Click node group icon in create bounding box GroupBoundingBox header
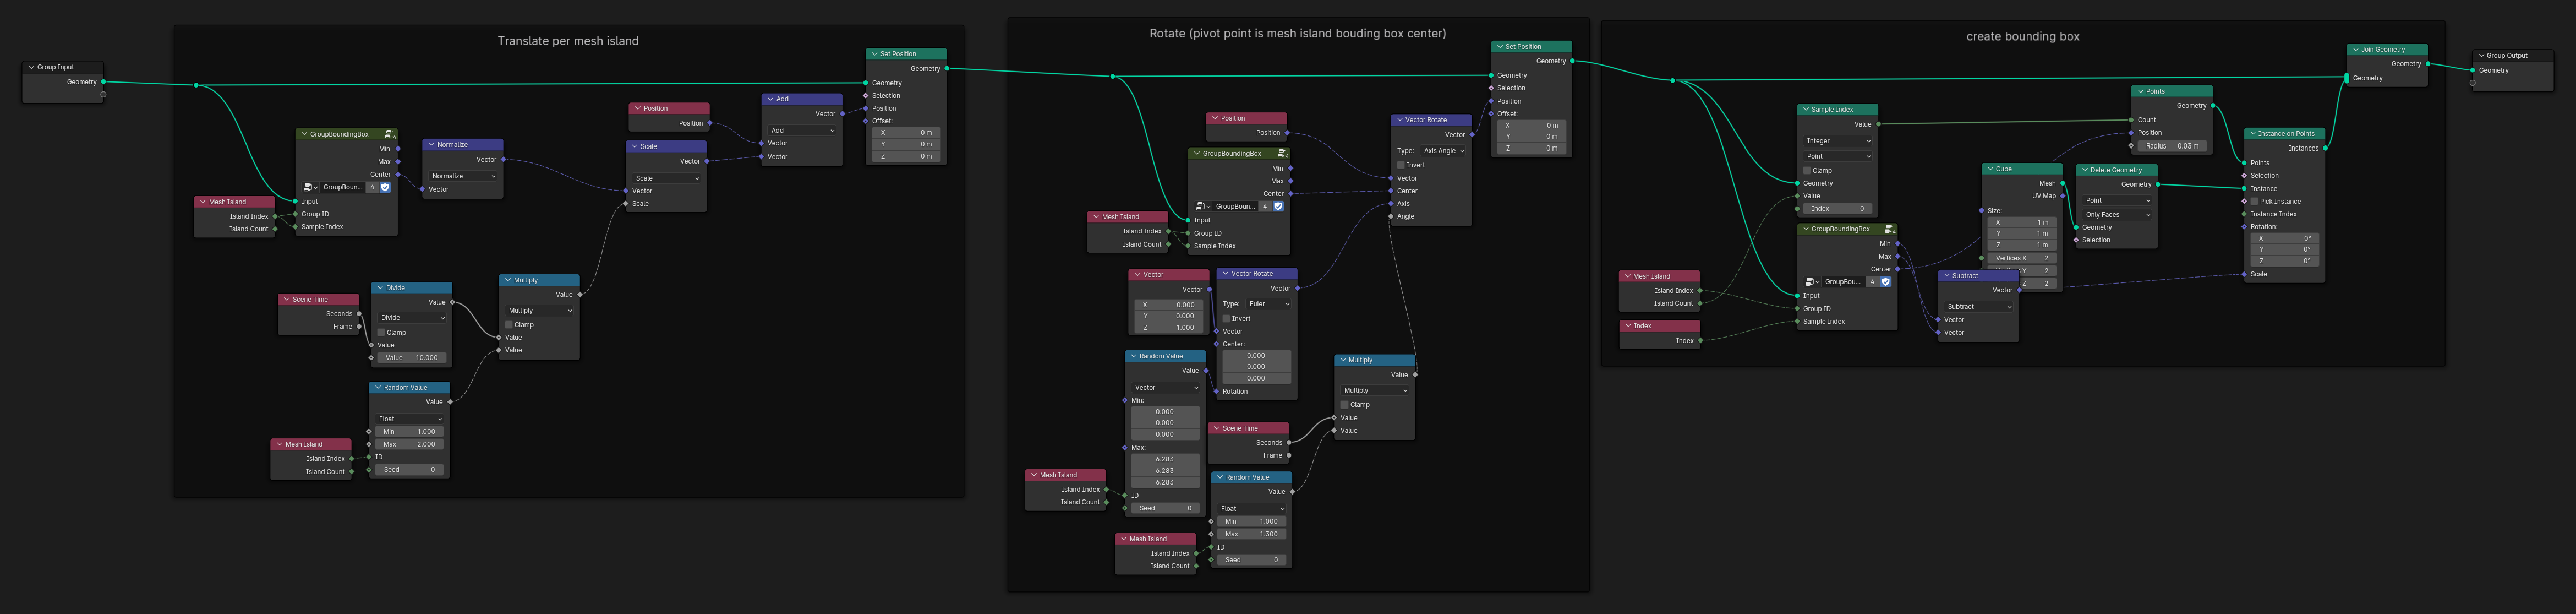 point(1889,229)
